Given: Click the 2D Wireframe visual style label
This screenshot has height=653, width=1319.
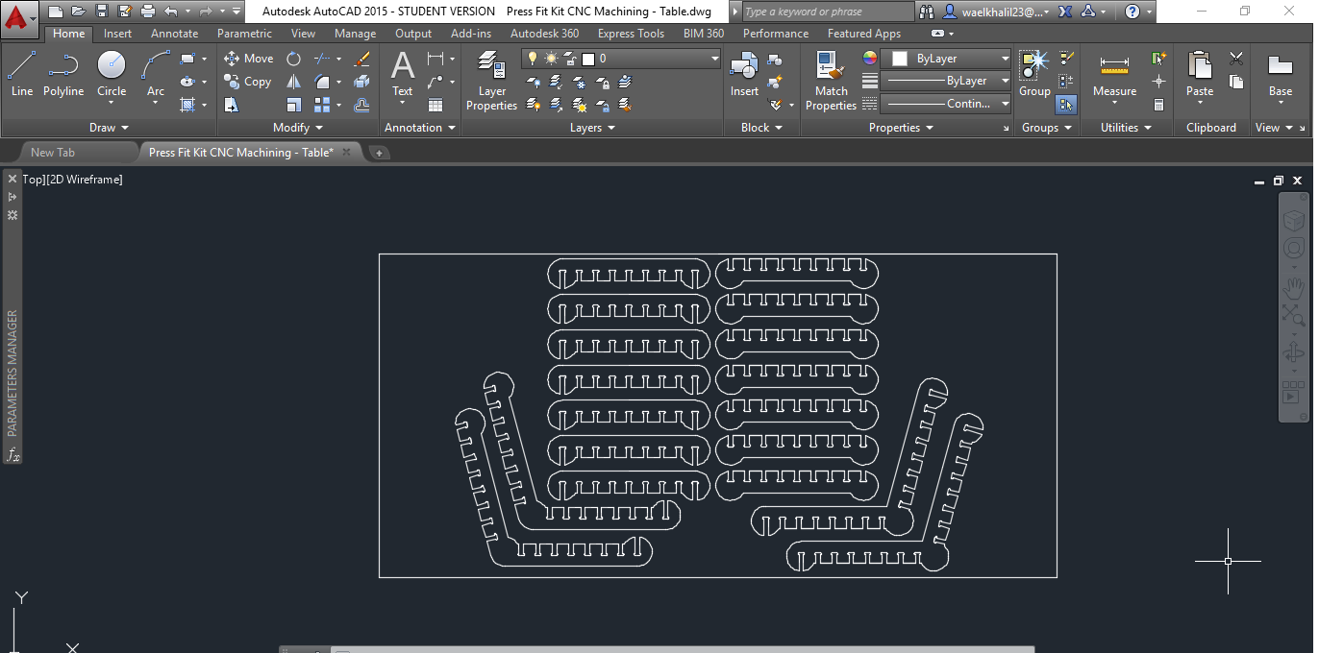Looking at the screenshot, I should click(x=85, y=180).
